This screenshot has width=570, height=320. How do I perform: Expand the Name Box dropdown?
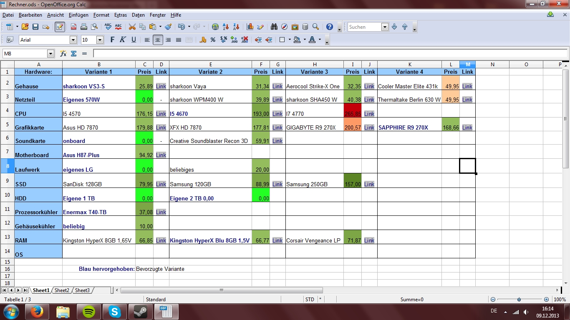click(51, 54)
